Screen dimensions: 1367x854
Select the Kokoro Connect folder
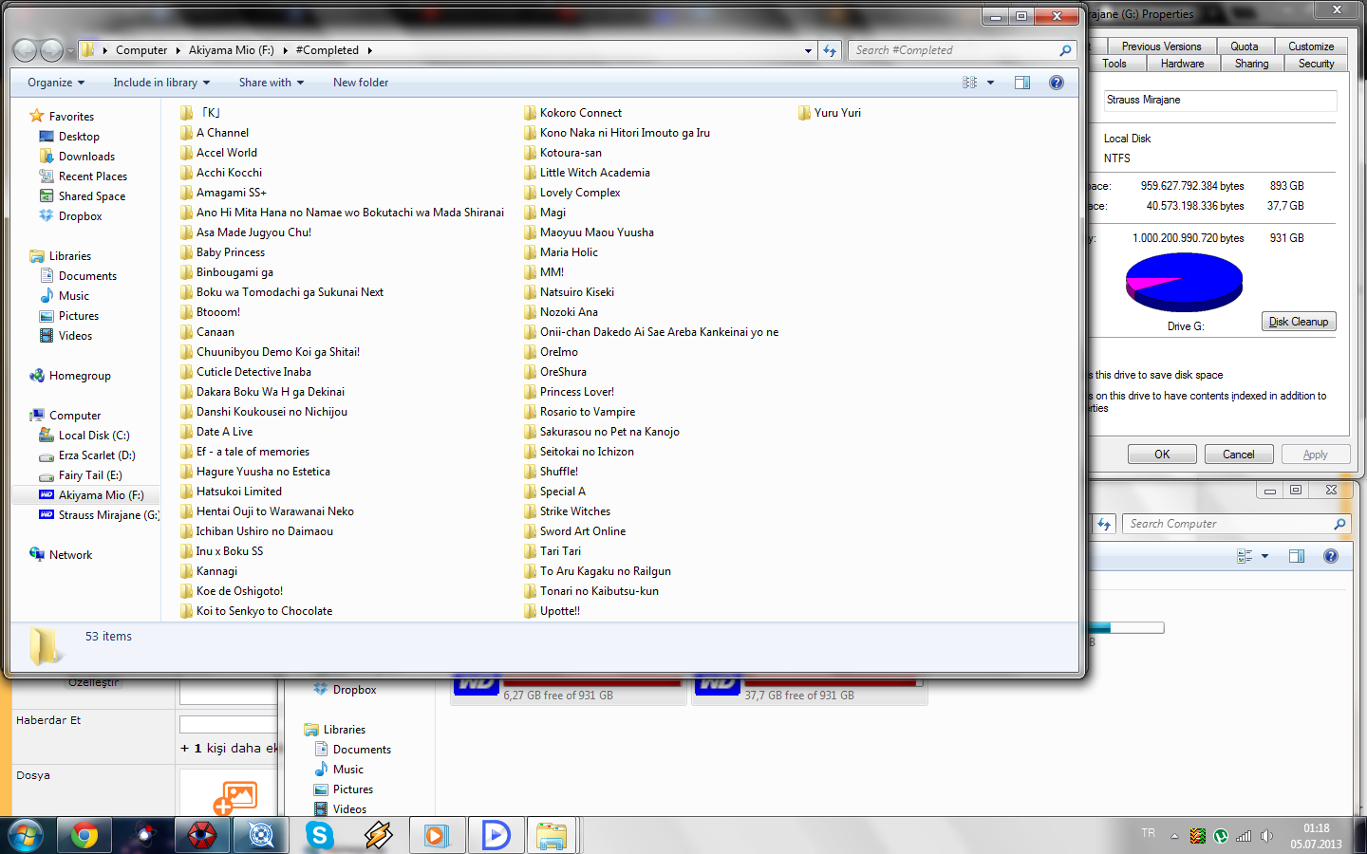(x=572, y=113)
